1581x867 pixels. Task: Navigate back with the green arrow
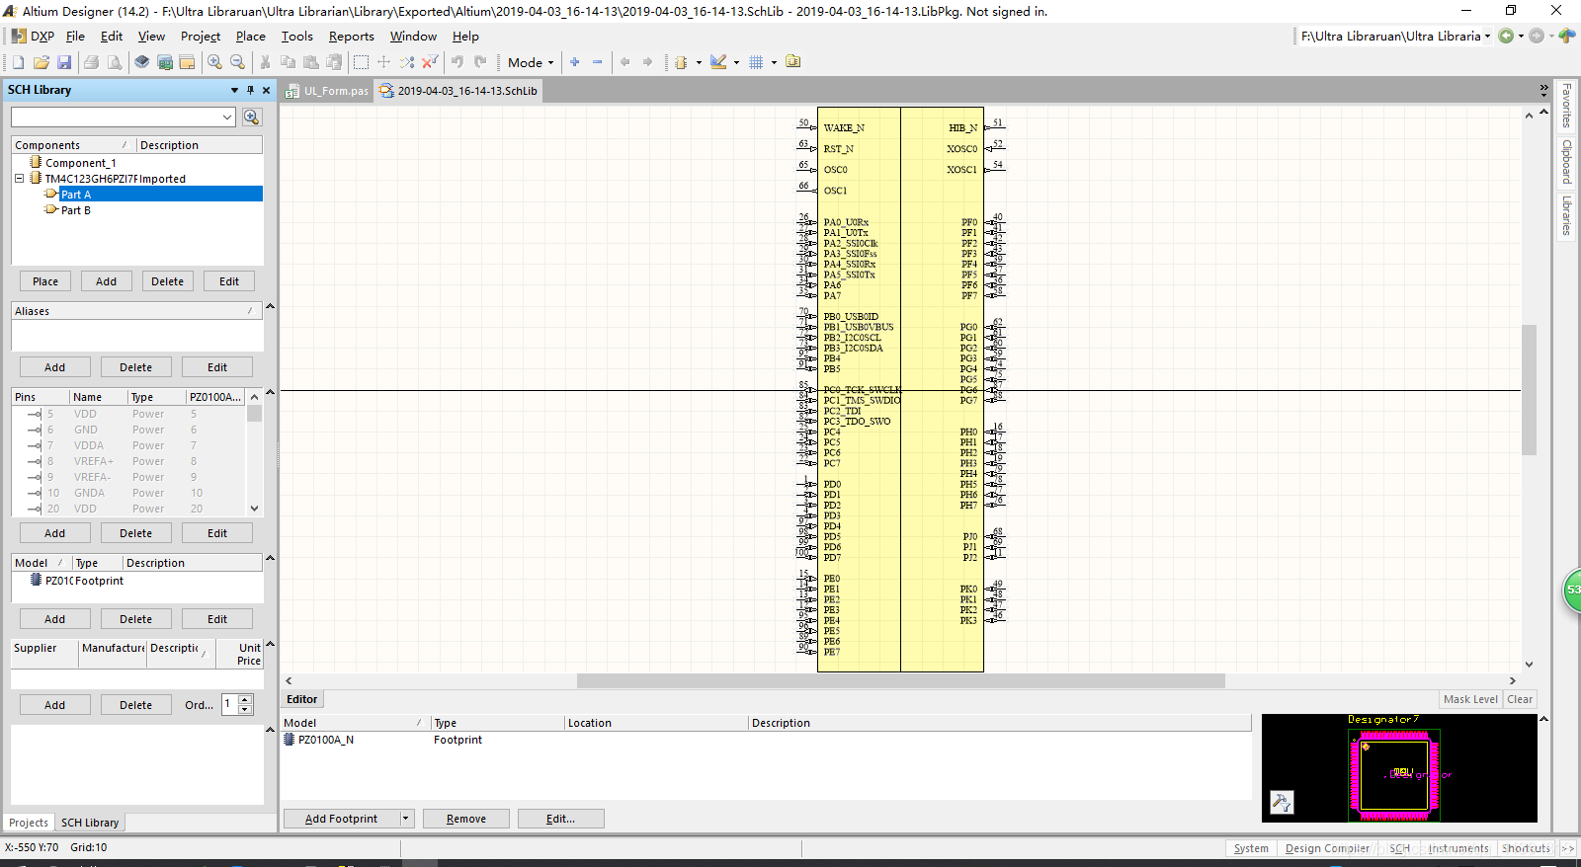1506,36
